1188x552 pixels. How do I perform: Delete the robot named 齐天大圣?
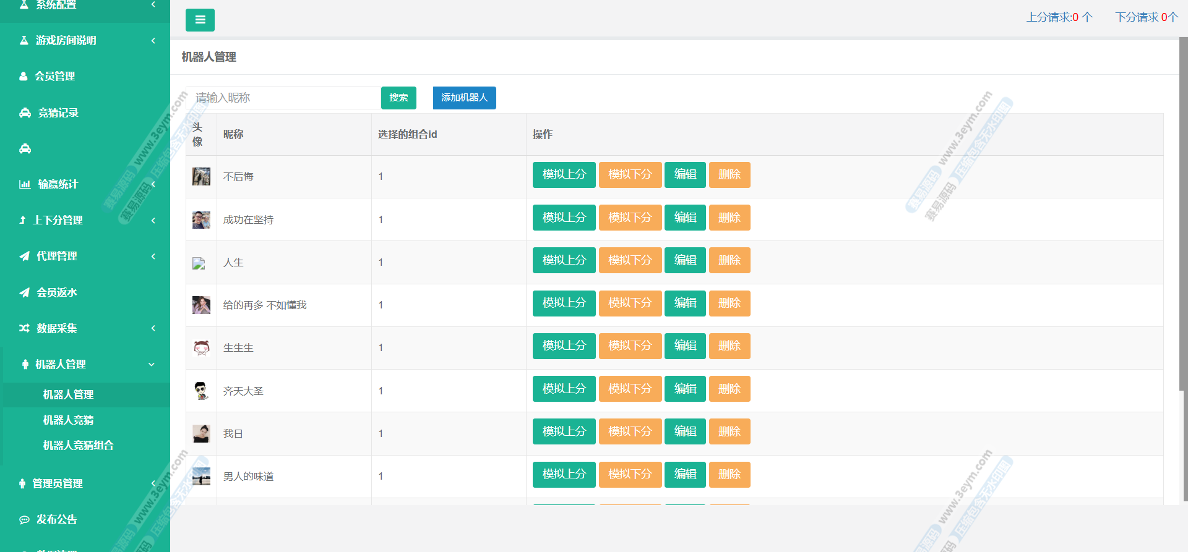coord(729,389)
